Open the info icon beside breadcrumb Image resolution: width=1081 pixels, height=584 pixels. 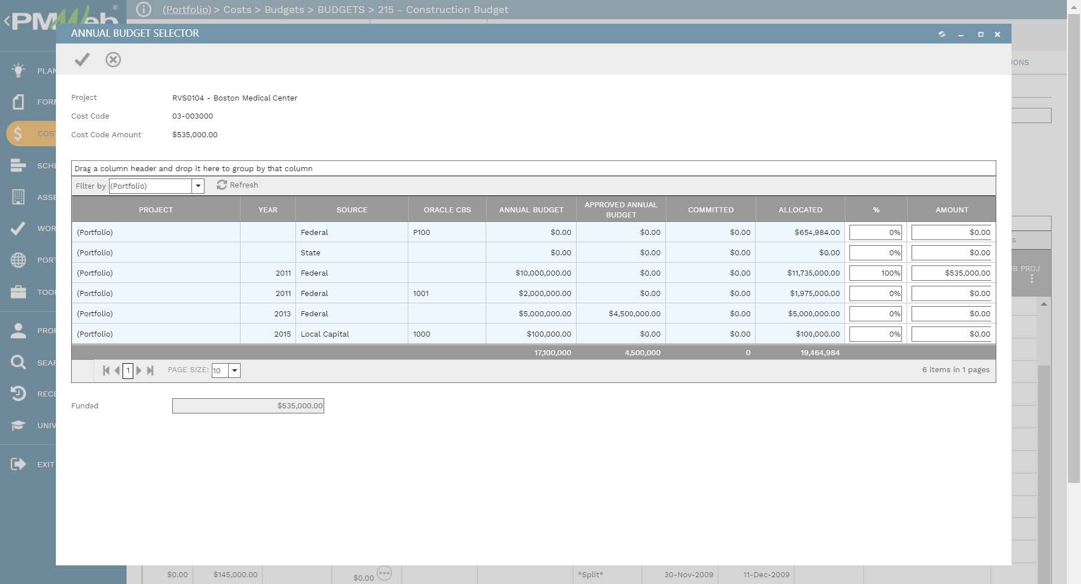(x=143, y=10)
